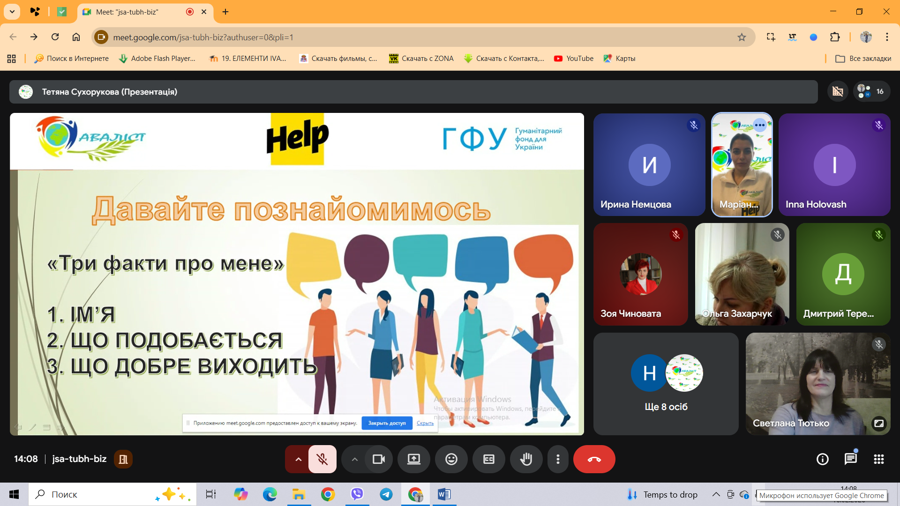Click the Скрыть link
The width and height of the screenshot is (900, 506).
point(425,423)
